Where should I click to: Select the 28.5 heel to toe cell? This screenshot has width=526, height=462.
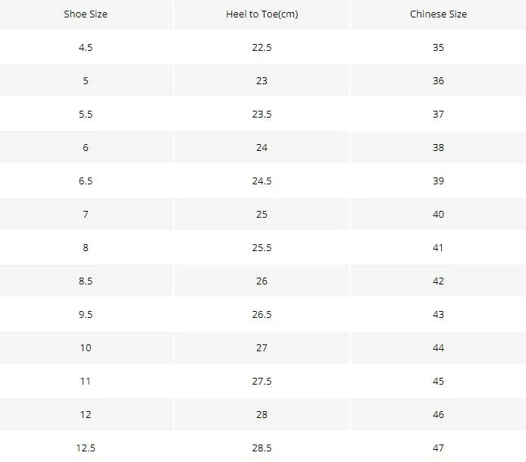(x=261, y=448)
